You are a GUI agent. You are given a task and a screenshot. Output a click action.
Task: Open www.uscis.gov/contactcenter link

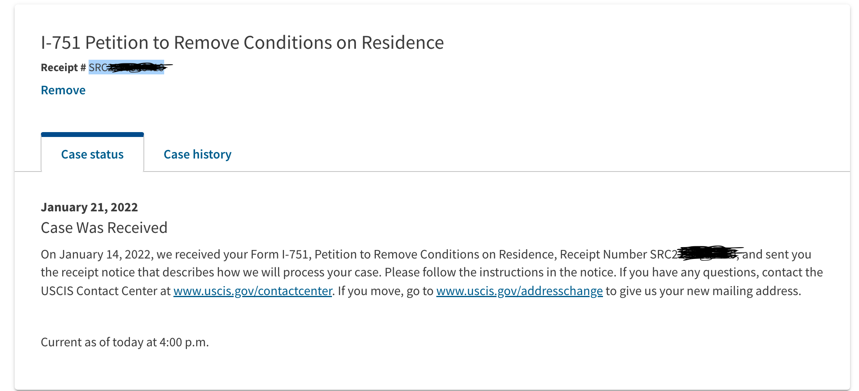(x=253, y=291)
